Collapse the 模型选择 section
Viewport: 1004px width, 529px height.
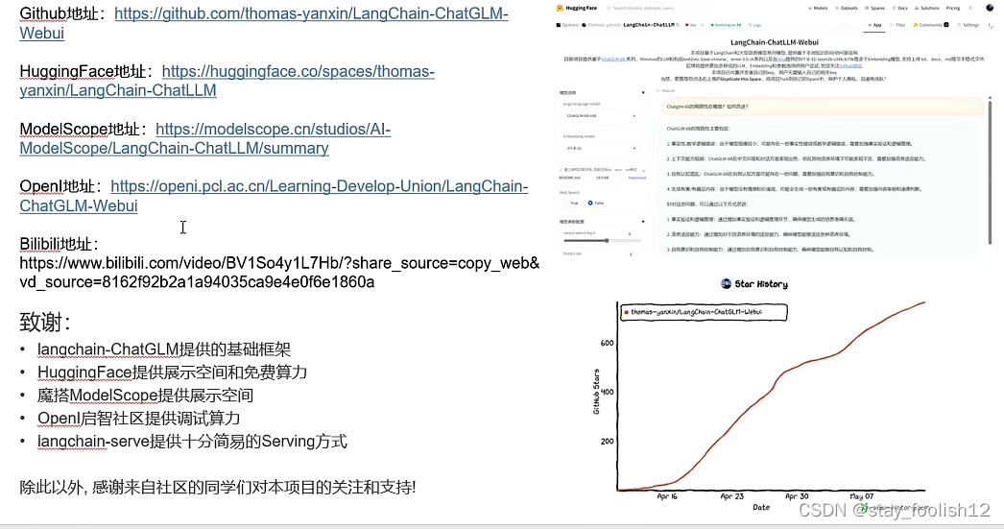[x=643, y=93]
